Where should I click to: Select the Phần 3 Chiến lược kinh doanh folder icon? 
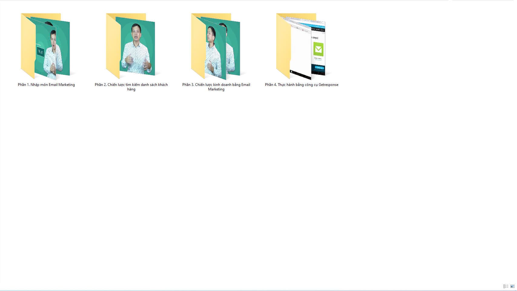[x=216, y=46]
